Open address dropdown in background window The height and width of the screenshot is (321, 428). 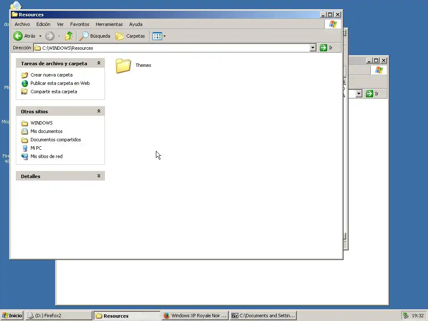(x=359, y=94)
